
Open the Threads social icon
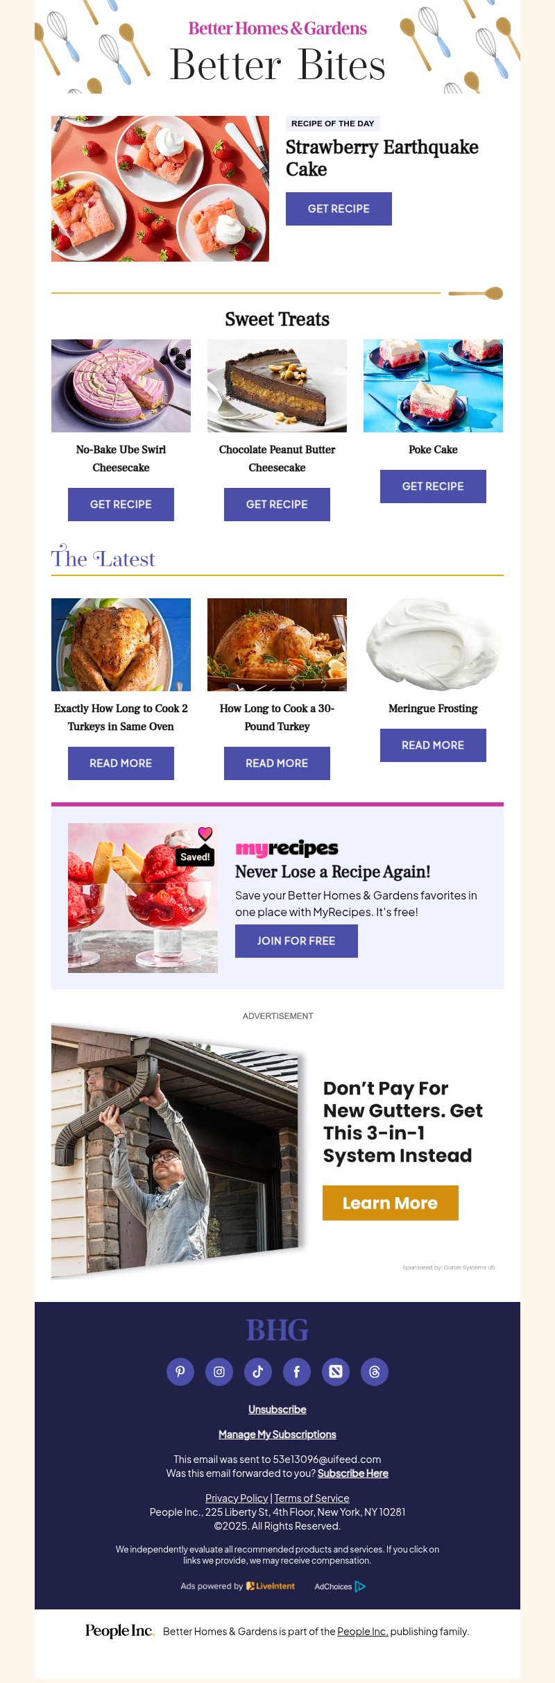(x=375, y=1371)
